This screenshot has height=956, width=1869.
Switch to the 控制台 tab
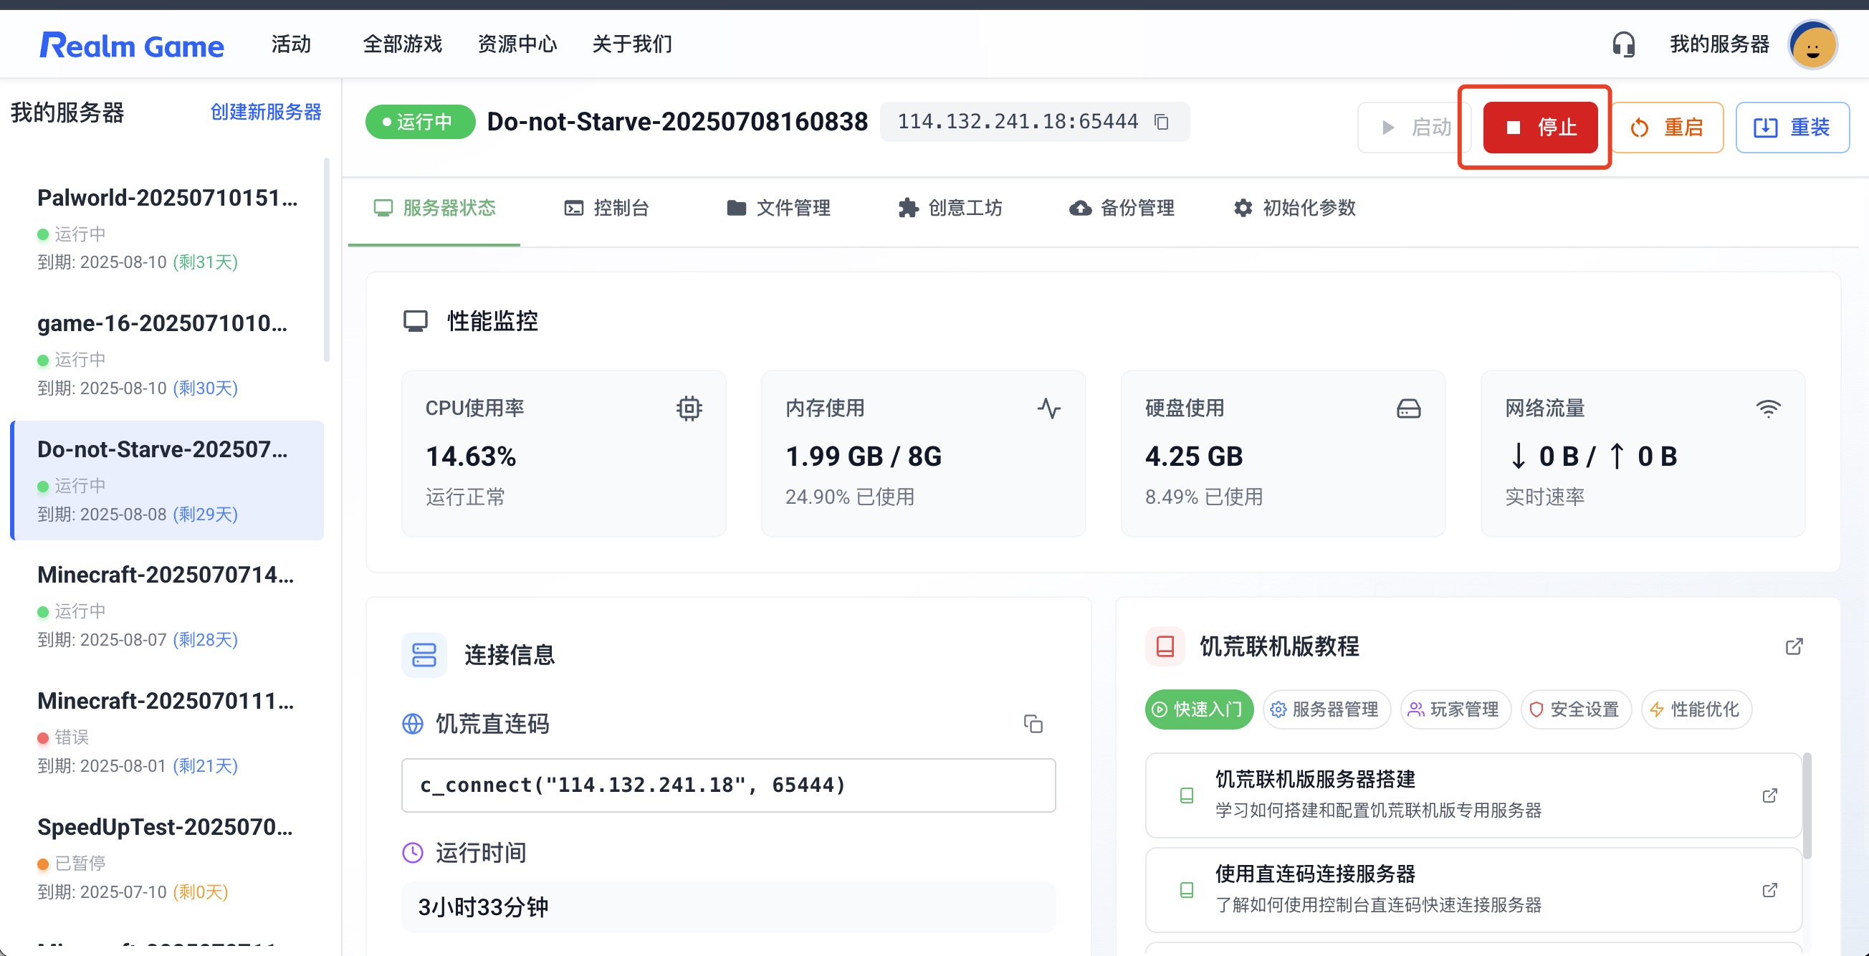point(606,208)
